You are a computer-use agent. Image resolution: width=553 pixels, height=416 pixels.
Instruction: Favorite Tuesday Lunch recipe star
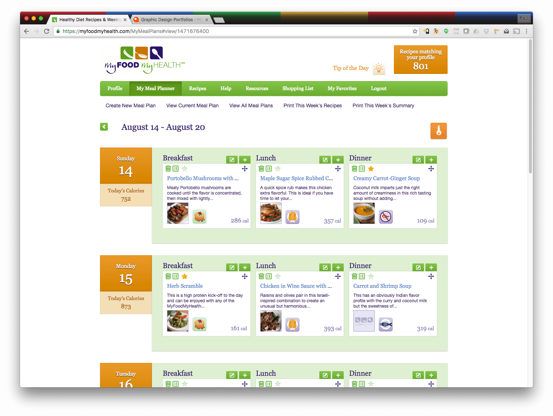coord(278,384)
